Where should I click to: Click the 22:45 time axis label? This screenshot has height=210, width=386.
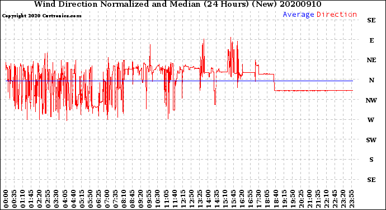pos(335,199)
